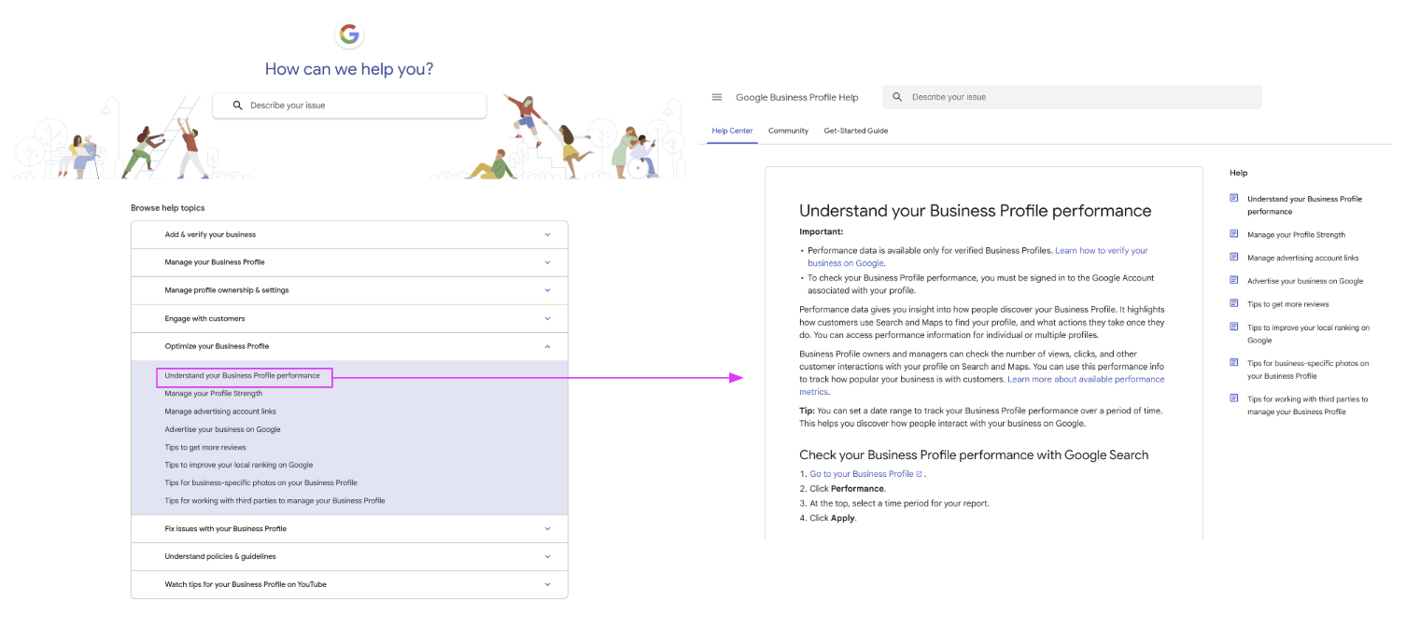Open Tips for business-specific photos in the topic list
This screenshot has height=629, width=1406.
(x=261, y=482)
